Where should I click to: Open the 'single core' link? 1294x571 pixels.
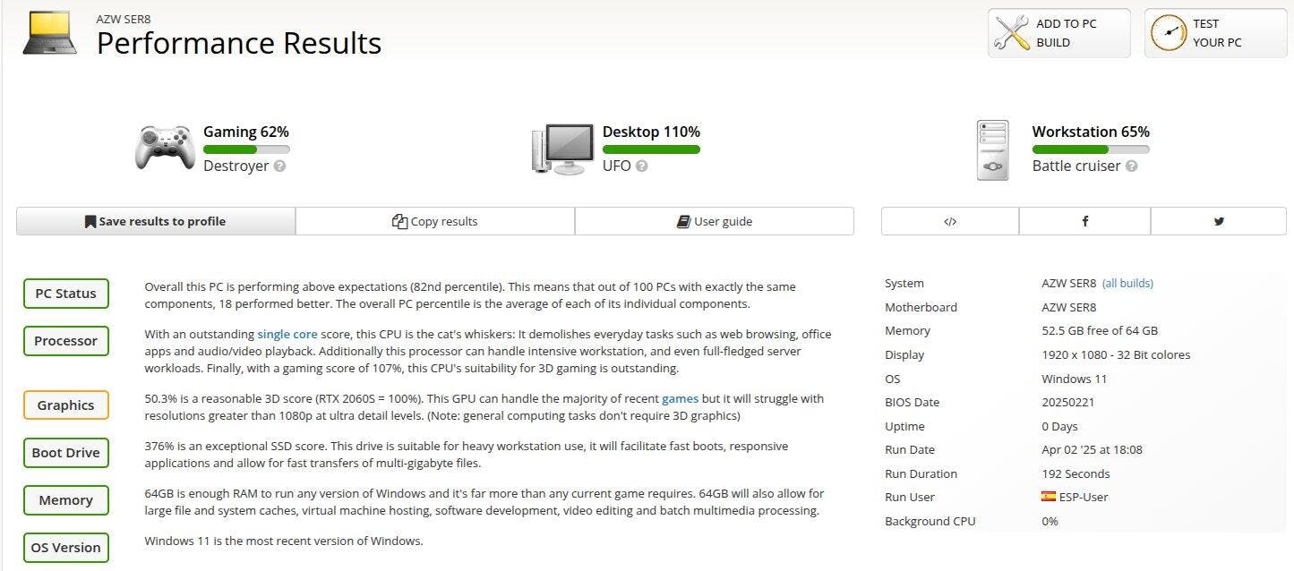[287, 334]
